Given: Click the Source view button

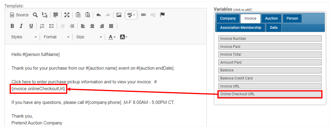Looking at the screenshot, I should coord(19,15).
